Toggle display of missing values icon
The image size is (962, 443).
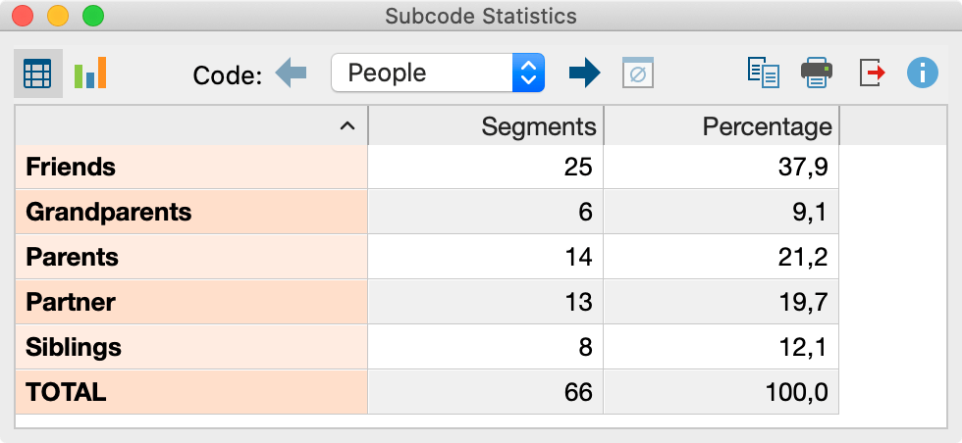click(x=638, y=74)
